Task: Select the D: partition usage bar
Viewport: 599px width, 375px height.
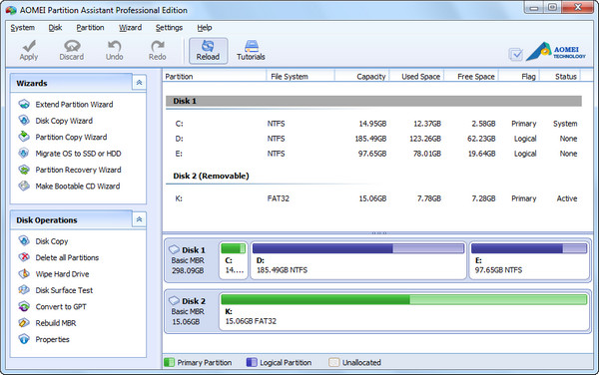Action: [358, 248]
